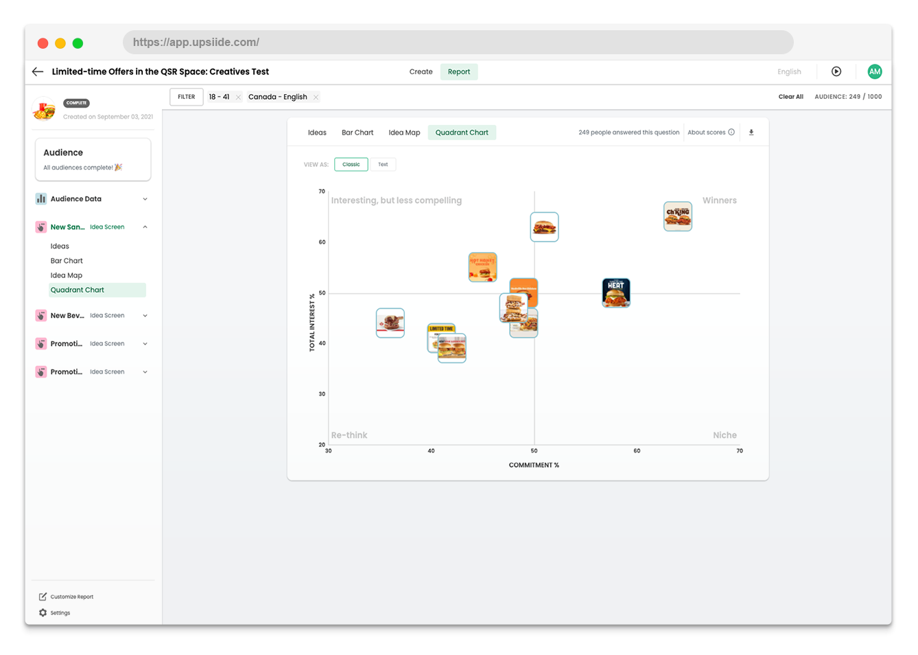The width and height of the screenshot is (918, 655).
Task: Select the dark blue HEAT idea thumbnail
Action: tap(616, 293)
